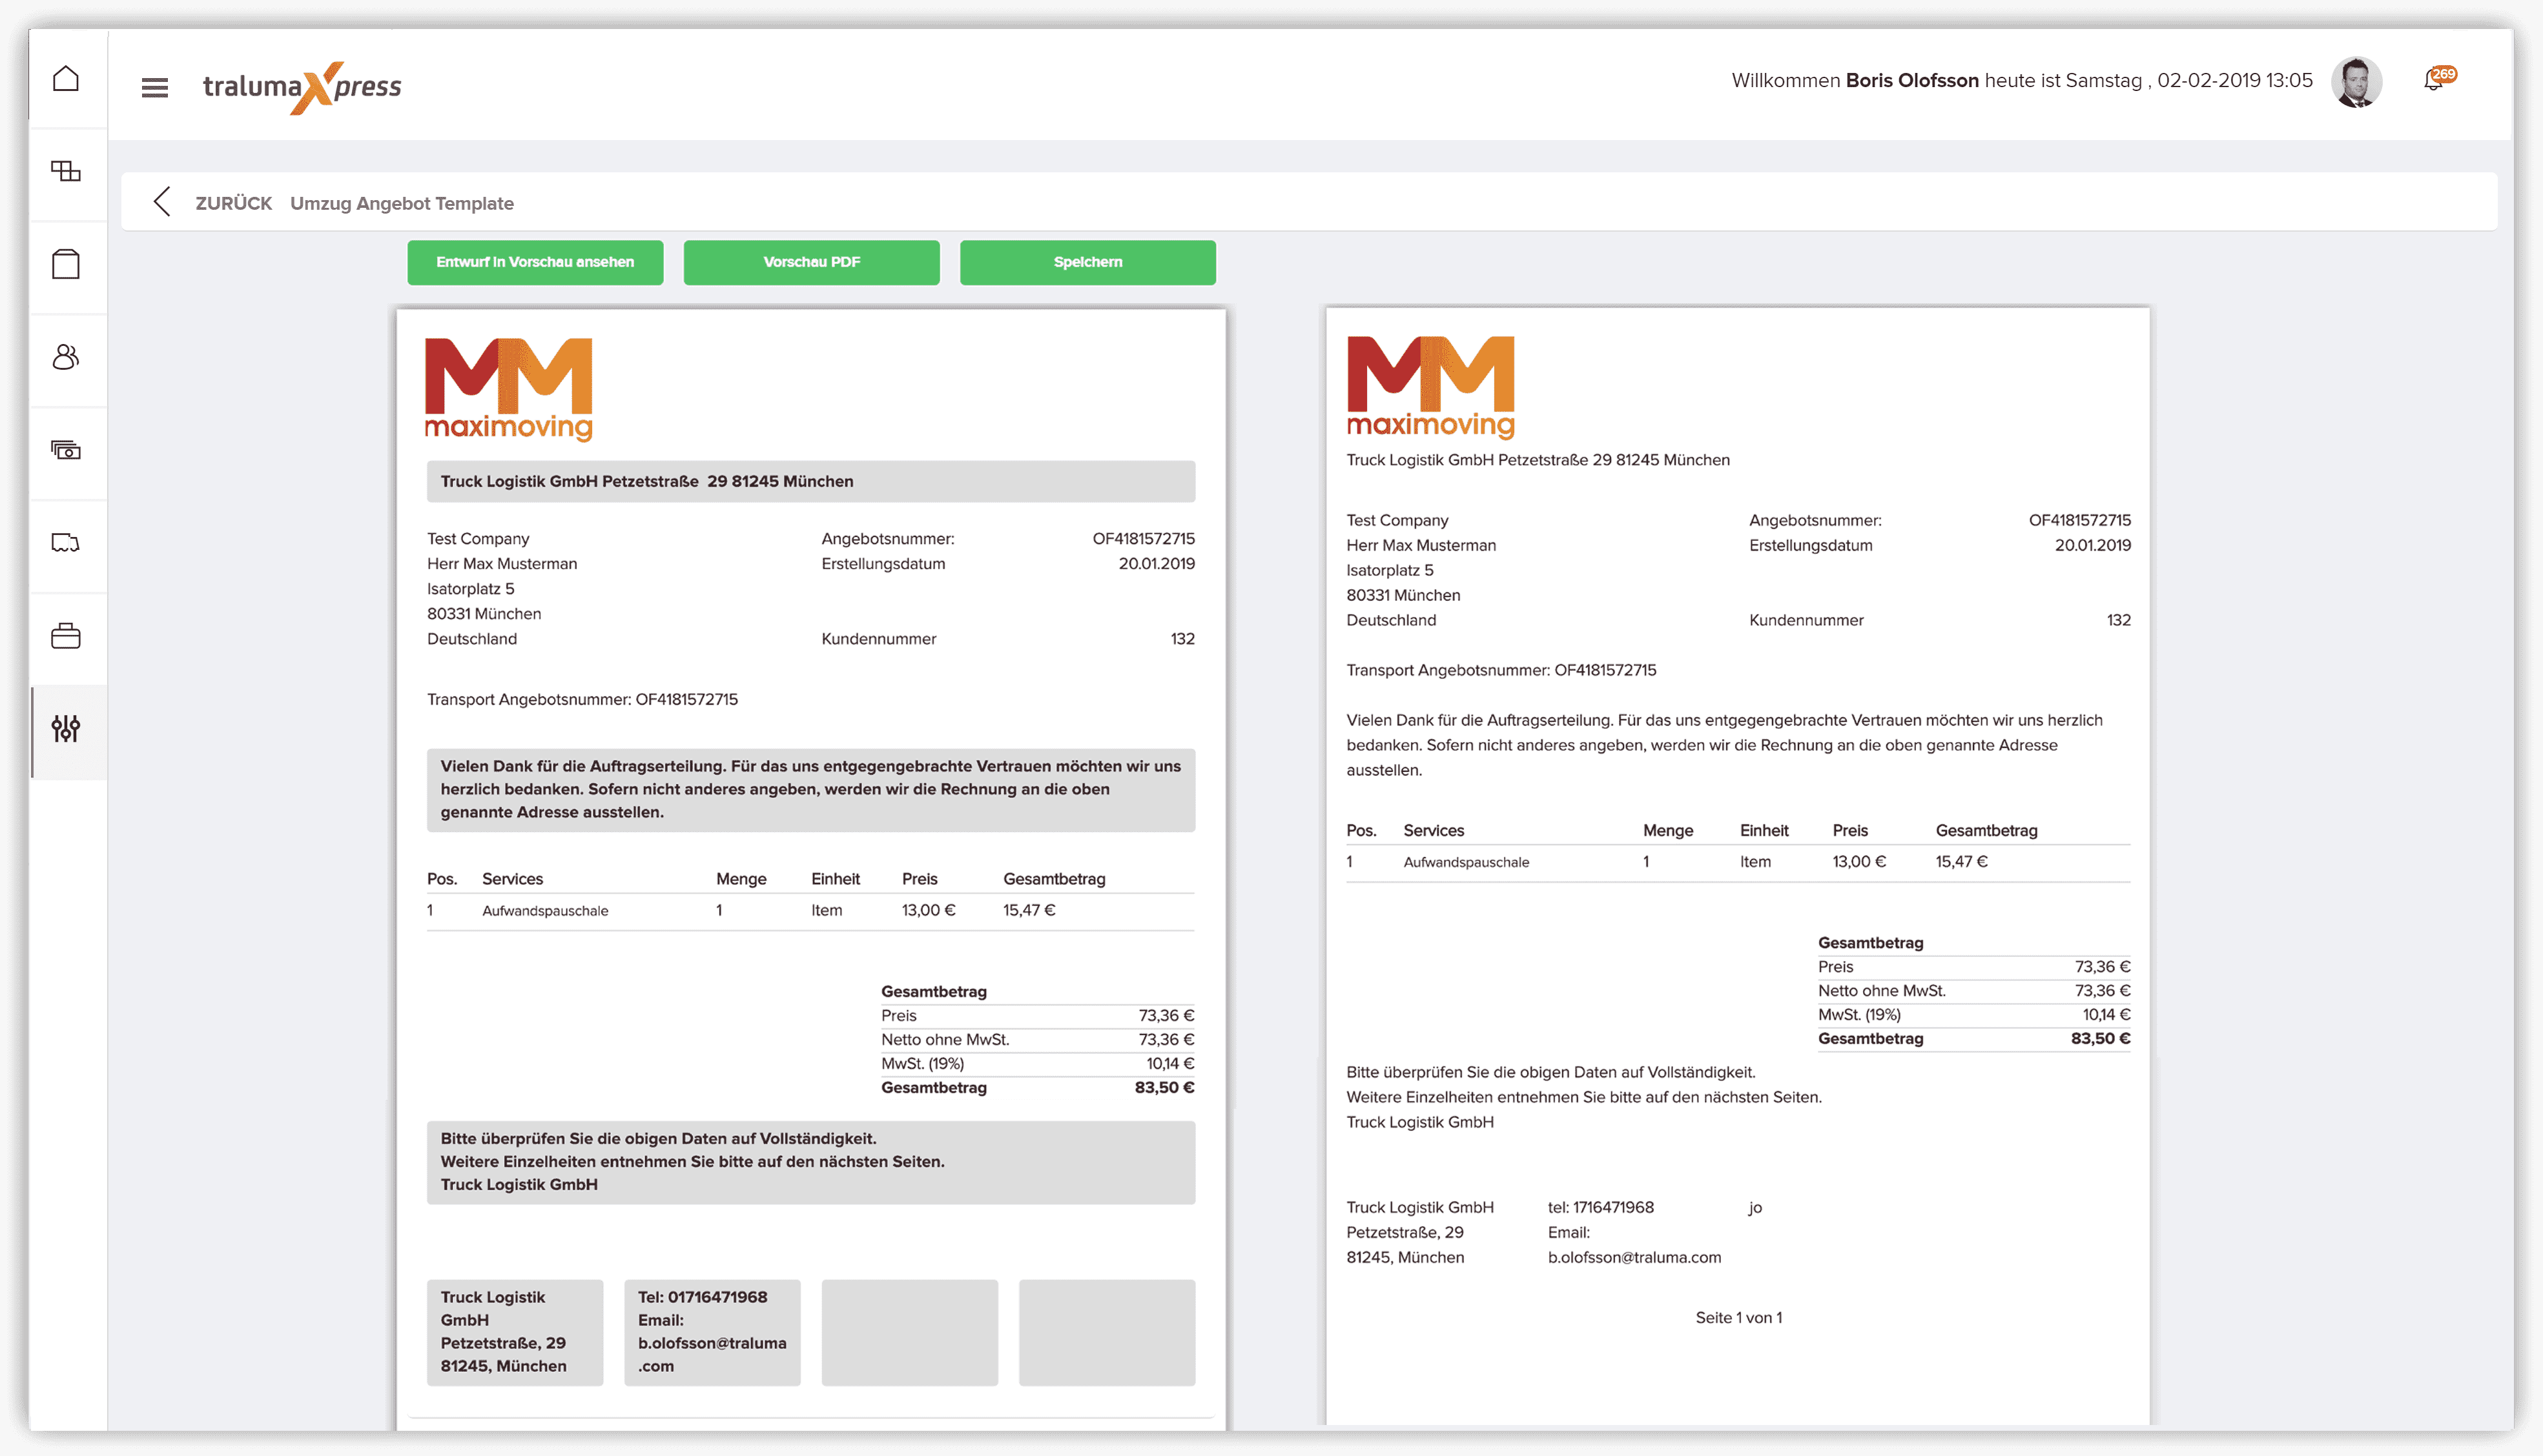
Task: Open the home dashboard icon in sidebar
Action: pyautogui.click(x=66, y=78)
